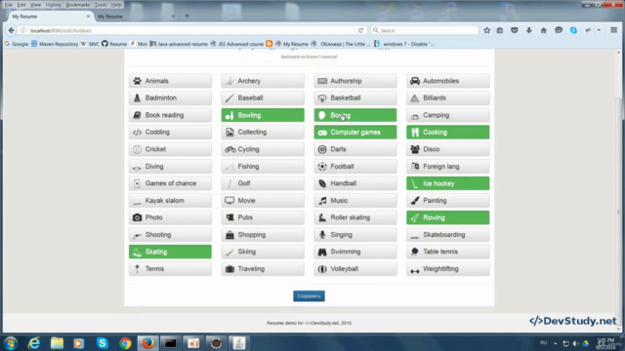
Task: Pick the Games of chance hobby
Action: tap(170, 183)
